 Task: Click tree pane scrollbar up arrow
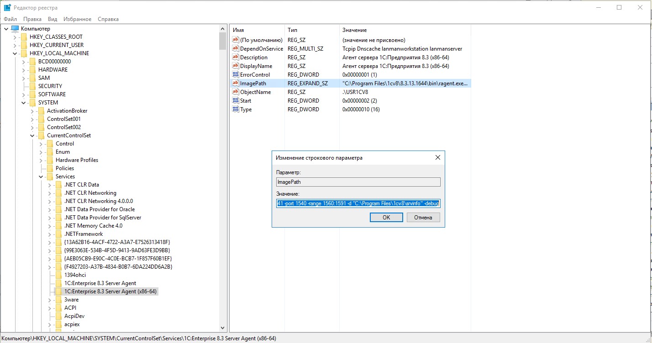click(223, 29)
